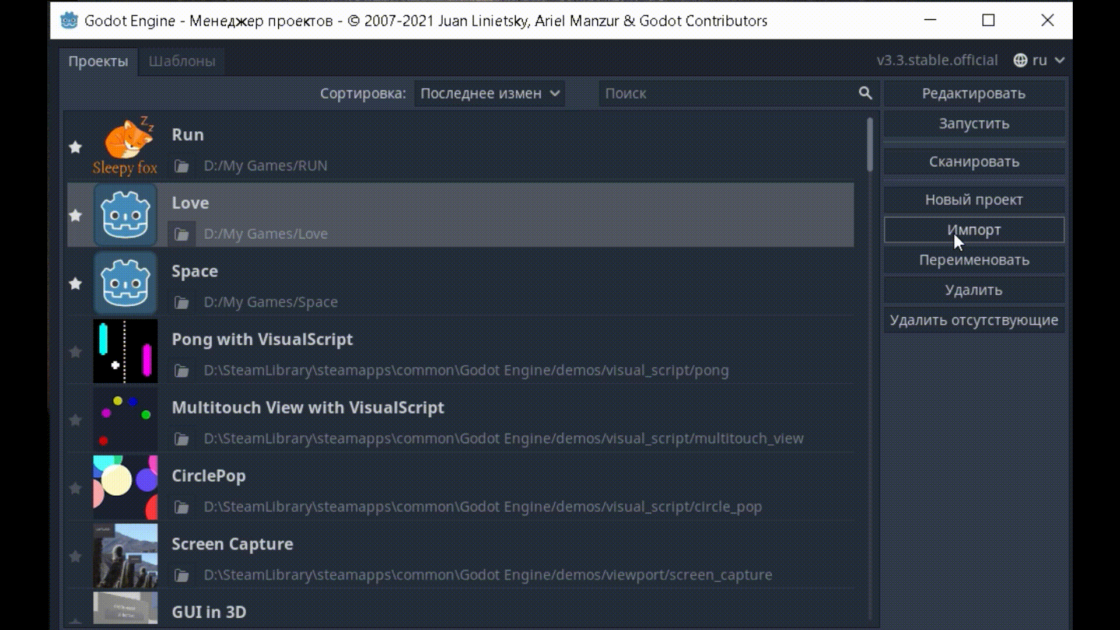1120x630 pixels.
Task: Open folder icon for Screen Capture project
Action: pos(182,576)
